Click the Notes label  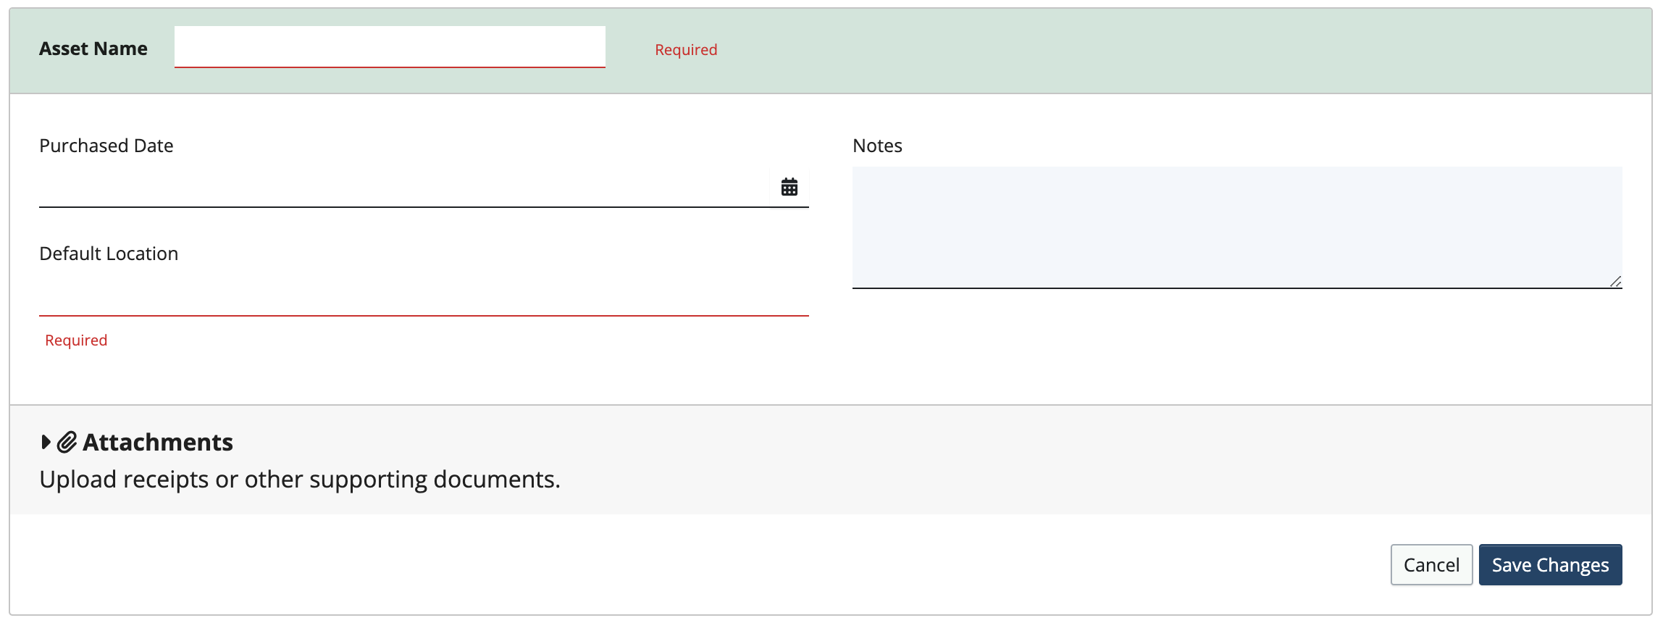(x=877, y=146)
